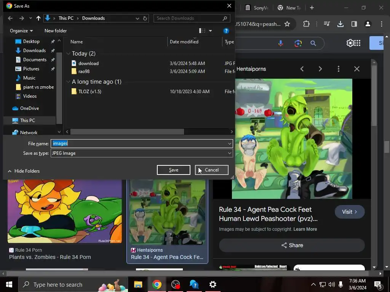Search by image with Google Lens
Screen dimensions: 390x292
(298, 43)
